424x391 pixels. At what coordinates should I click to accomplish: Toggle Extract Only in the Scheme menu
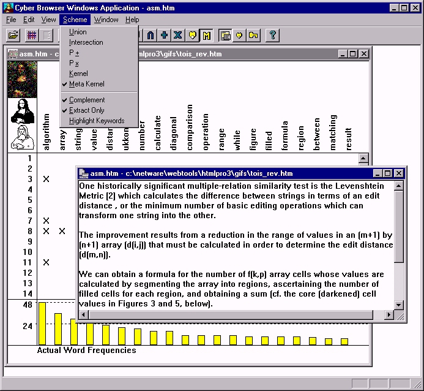tap(86, 110)
